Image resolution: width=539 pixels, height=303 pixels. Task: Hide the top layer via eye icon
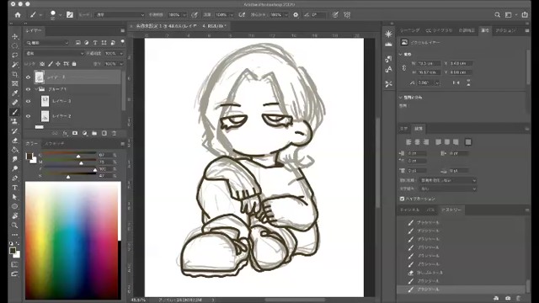coord(28,77)
